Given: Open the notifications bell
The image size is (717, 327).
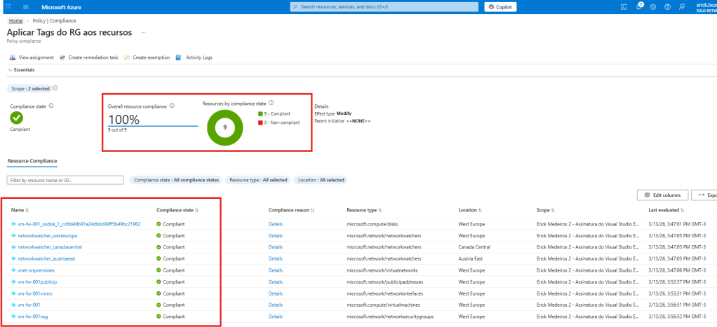Looking at the screenshot, I should pyautogui.click(x=639, y=6).
